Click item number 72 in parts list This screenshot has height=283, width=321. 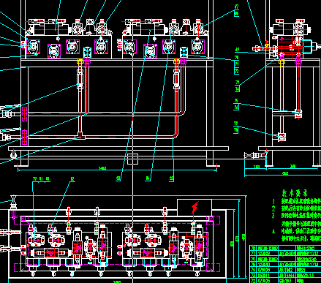253,281
